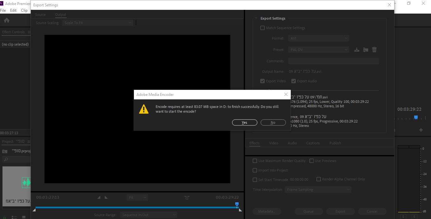This screenshot has height=219, width=431.
Task: Click Yes in the Adobe Media Encoder dialog
Action: click(x=244, y=122)
